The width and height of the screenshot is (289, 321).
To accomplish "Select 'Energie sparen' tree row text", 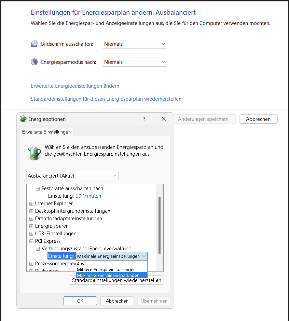I will (x=52, y=226).
